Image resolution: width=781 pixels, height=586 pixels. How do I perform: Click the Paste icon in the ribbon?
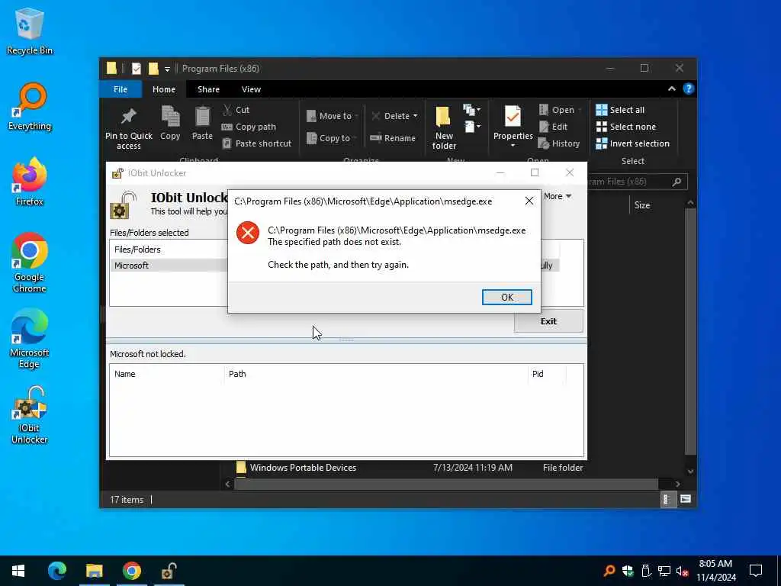point(202,116)
